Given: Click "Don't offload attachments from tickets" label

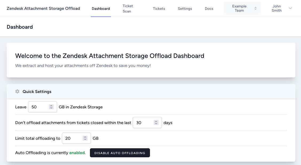Looking at the screenshot, I should pyautogui.click(x=73, y=123).
